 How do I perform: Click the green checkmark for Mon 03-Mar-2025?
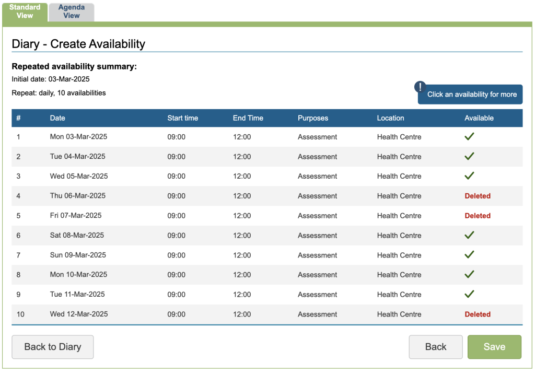pyautogui.click(x=469, y=136)
